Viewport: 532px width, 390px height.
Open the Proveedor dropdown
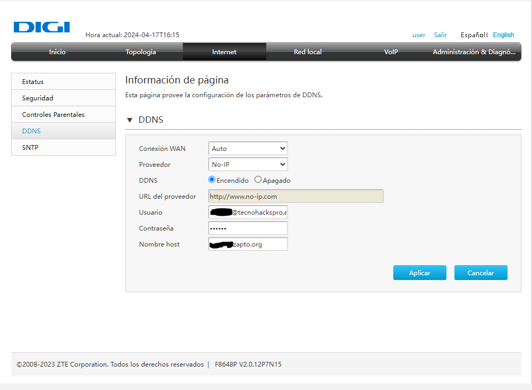248,165
